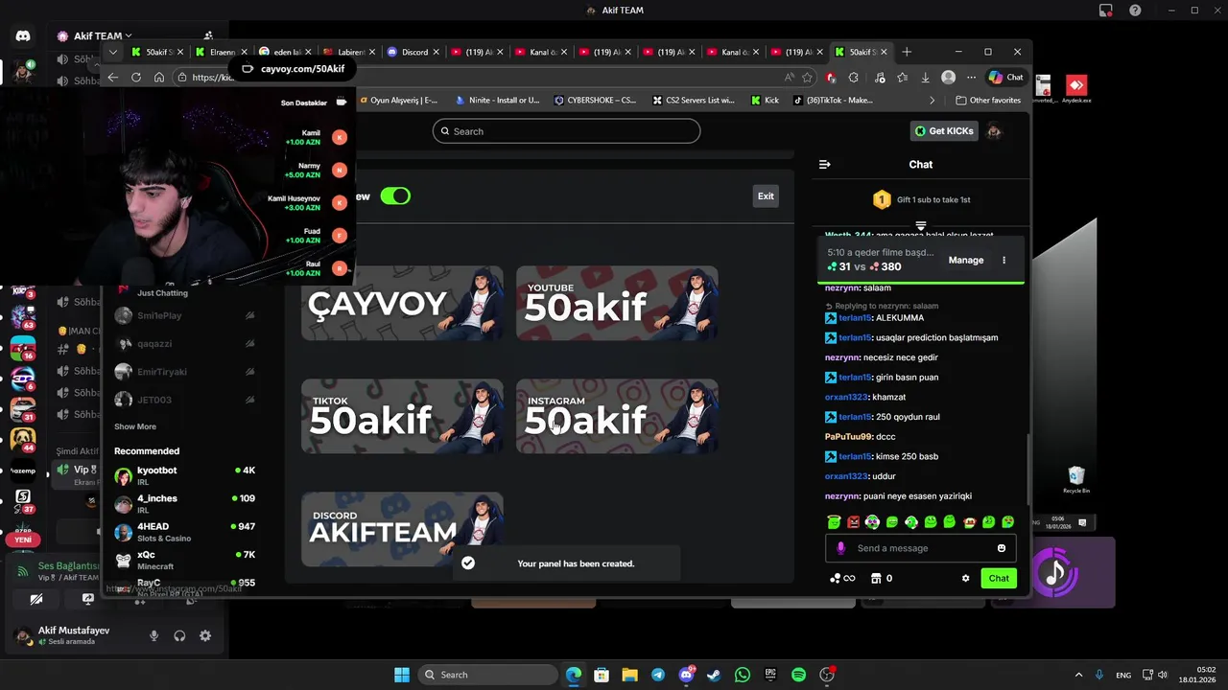1228x690 pixels.
Task: Open the Kick shop icon beside 0
Action: pyautogui.click(x=875, y=578)
